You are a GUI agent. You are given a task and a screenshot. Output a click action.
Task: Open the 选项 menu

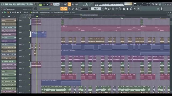[23, 4]
